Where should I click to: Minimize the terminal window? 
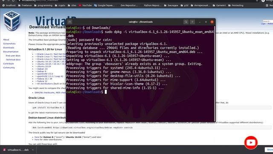(x=200, y=22)
